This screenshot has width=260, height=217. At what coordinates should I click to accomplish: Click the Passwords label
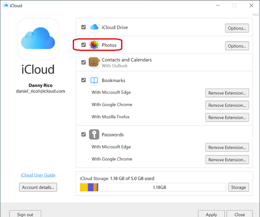[113, 135]
